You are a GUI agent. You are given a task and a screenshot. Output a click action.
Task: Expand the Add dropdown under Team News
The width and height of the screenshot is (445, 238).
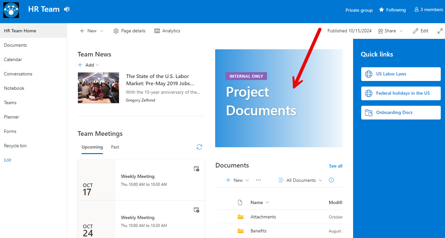(97, 65)
